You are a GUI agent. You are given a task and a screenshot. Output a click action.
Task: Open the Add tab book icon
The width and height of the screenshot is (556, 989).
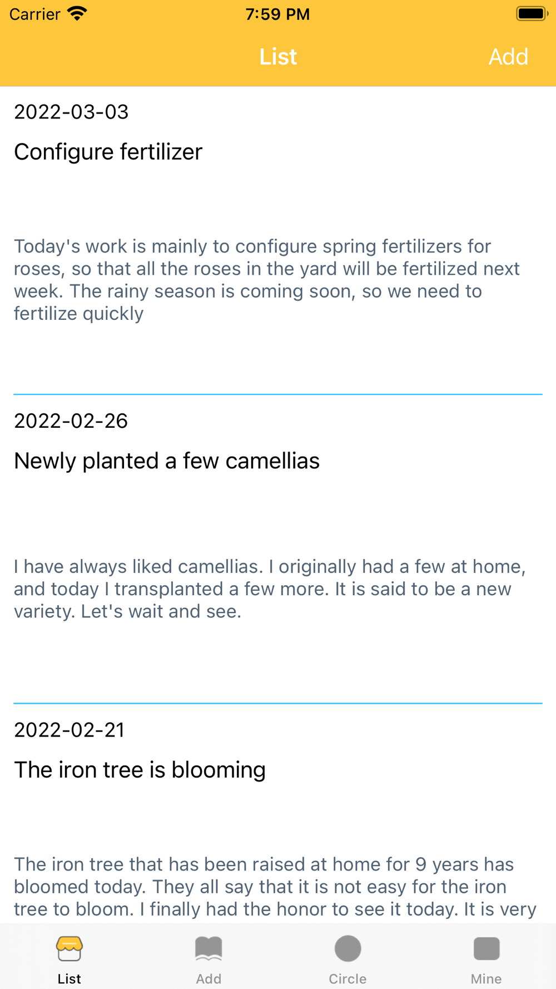tap(209, 948)
